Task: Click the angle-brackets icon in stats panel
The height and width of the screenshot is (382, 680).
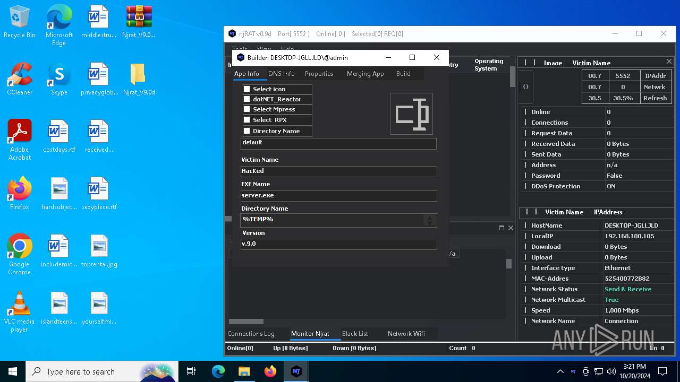Action: tap(526, 86)
